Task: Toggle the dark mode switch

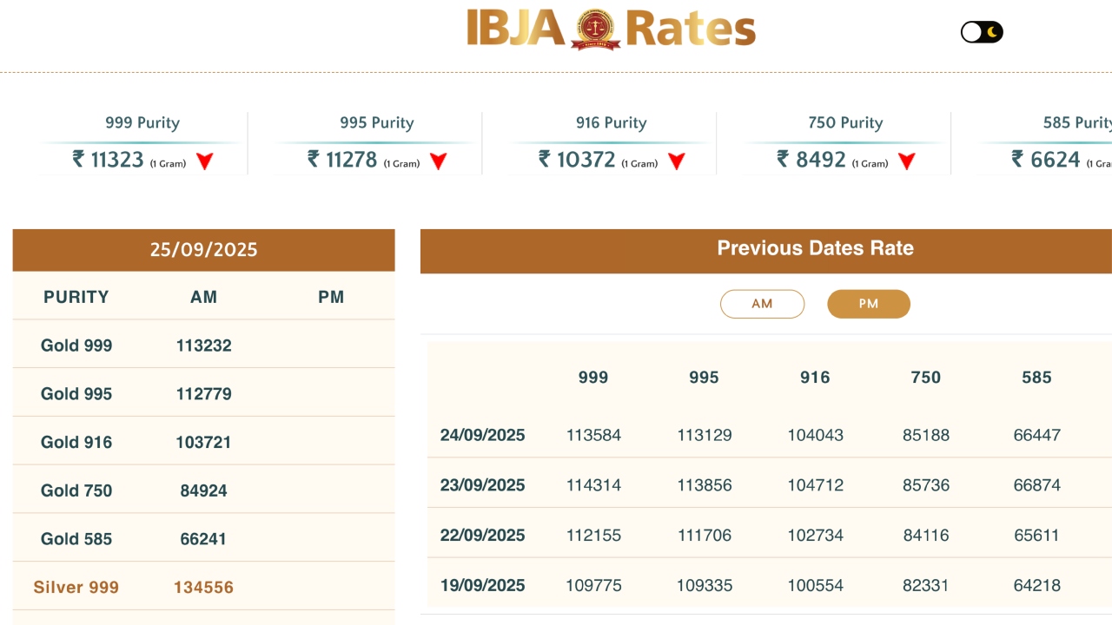Action: 982,32
